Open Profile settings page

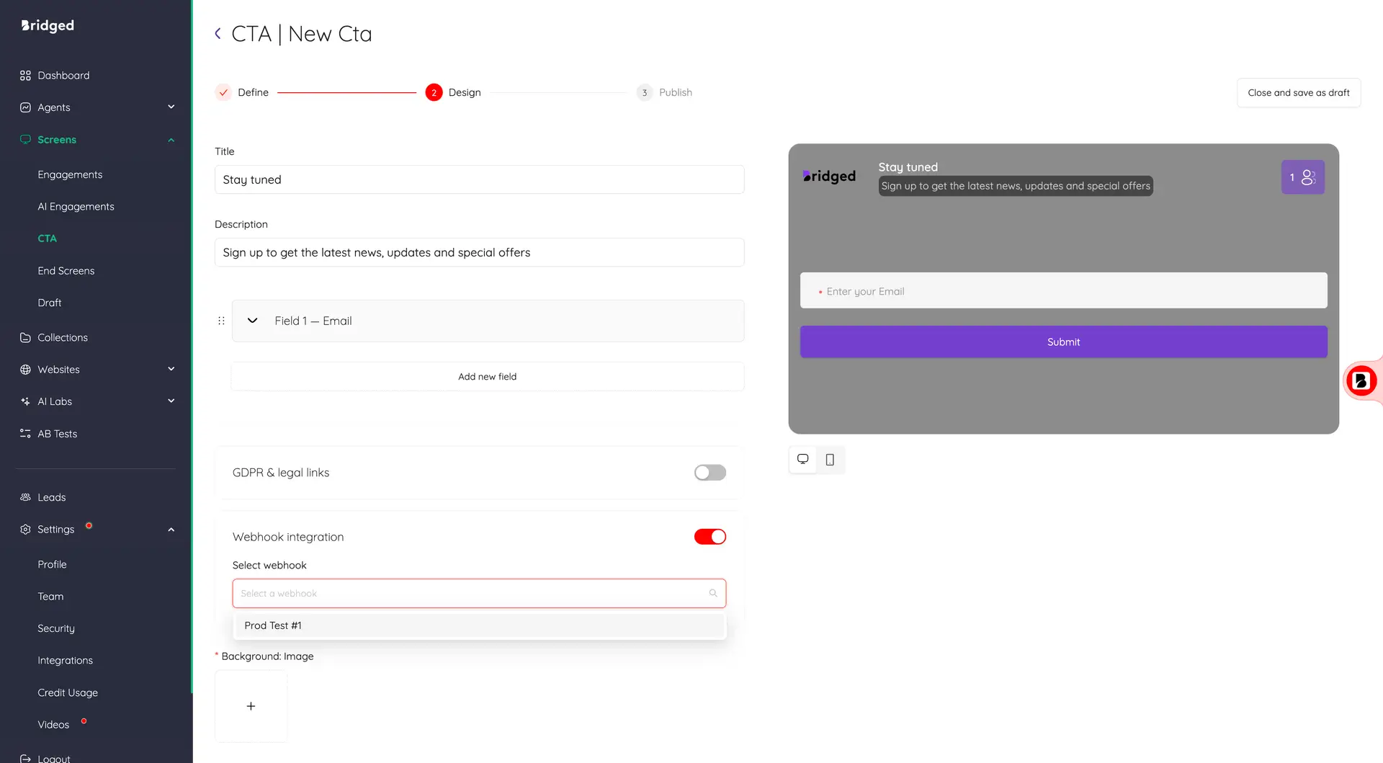click(x=52, y=564)
